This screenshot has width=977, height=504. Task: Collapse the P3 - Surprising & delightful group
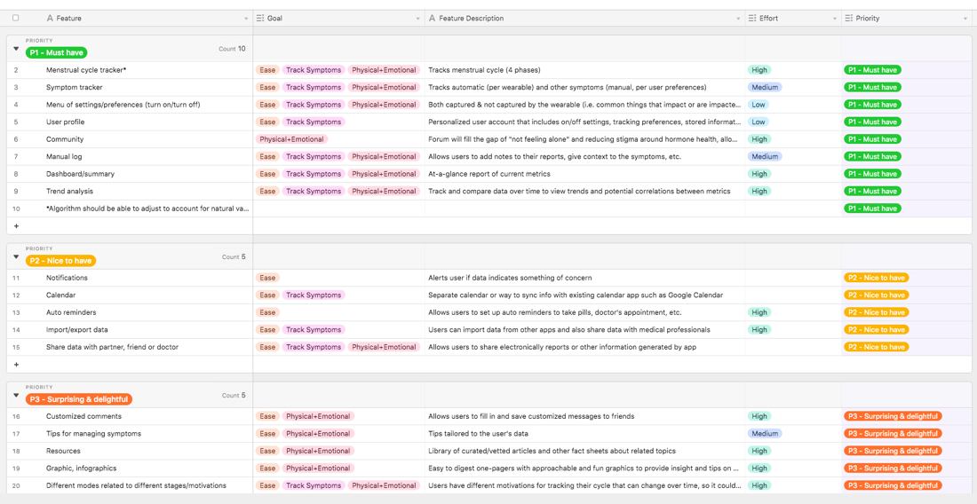coord(16,395)
